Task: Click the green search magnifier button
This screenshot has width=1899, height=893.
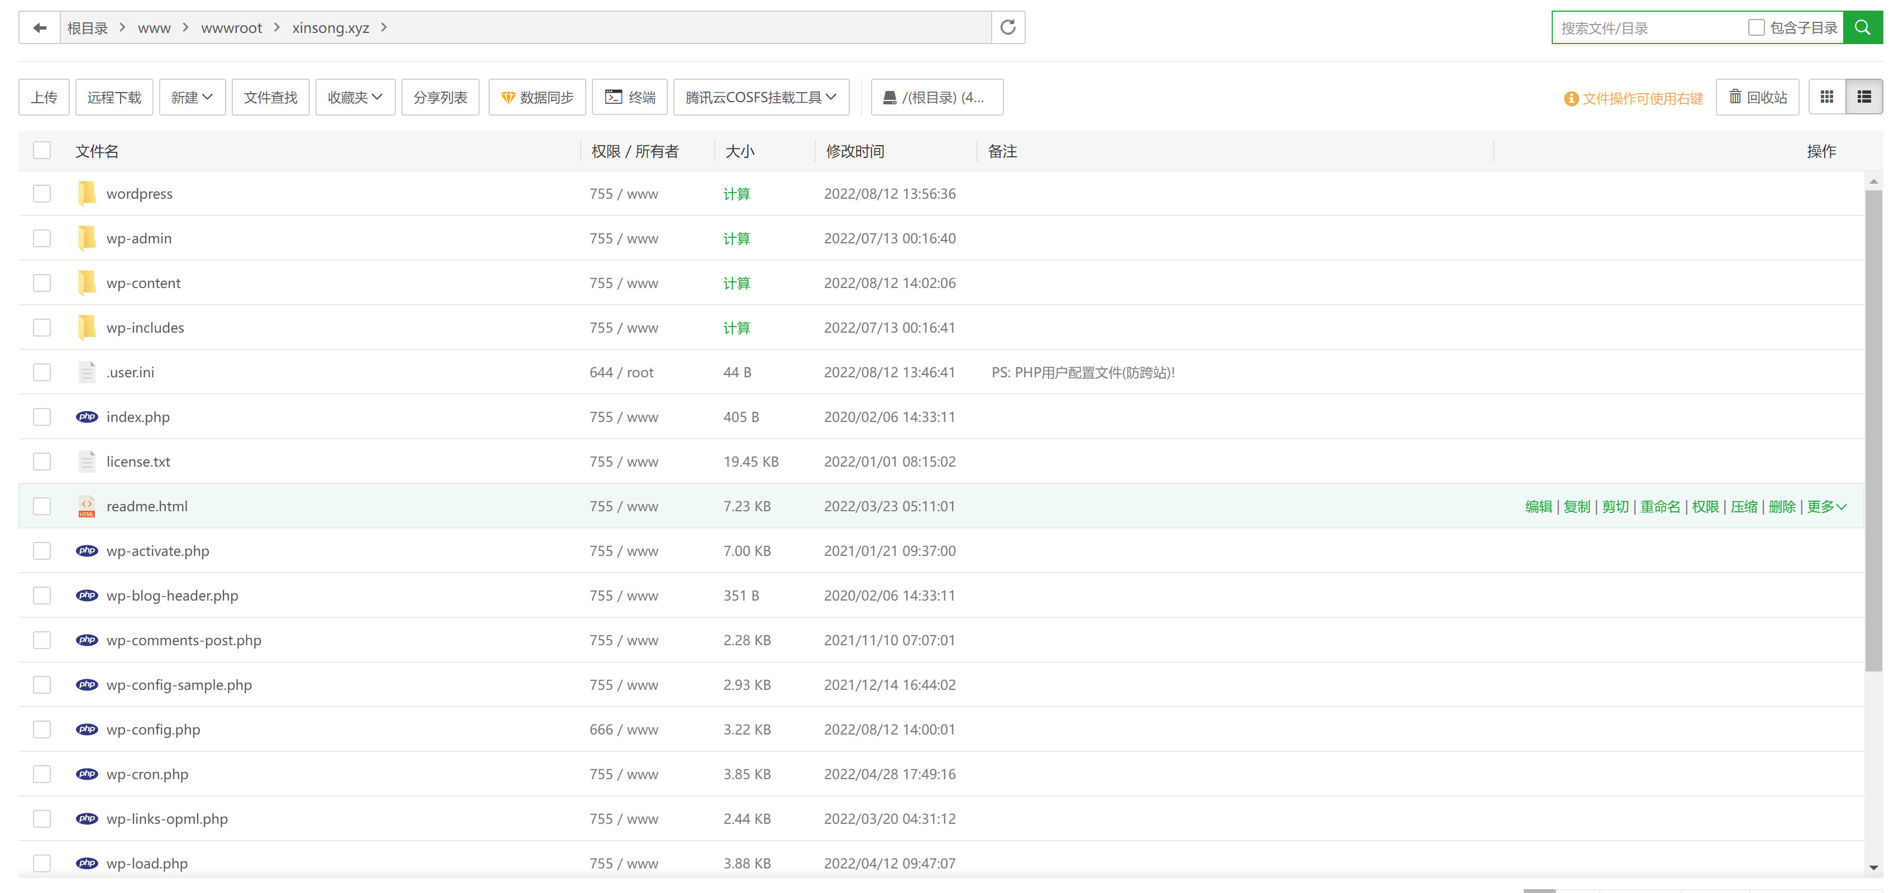Action: (1862, 28)
